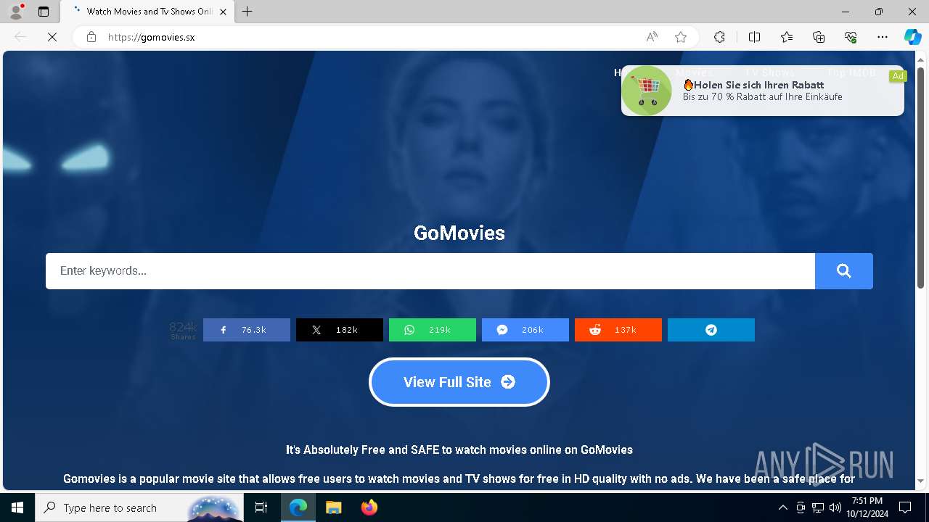Screen dimensions: 929x522
Task: Click the blue magnifier search button
Action: pyautogui.click(x=844, y=271)
